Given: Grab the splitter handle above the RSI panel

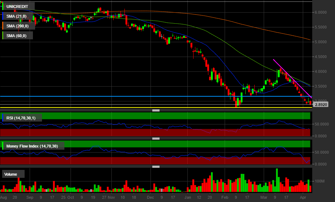Looking at the screenshot, I should [156, 110].
